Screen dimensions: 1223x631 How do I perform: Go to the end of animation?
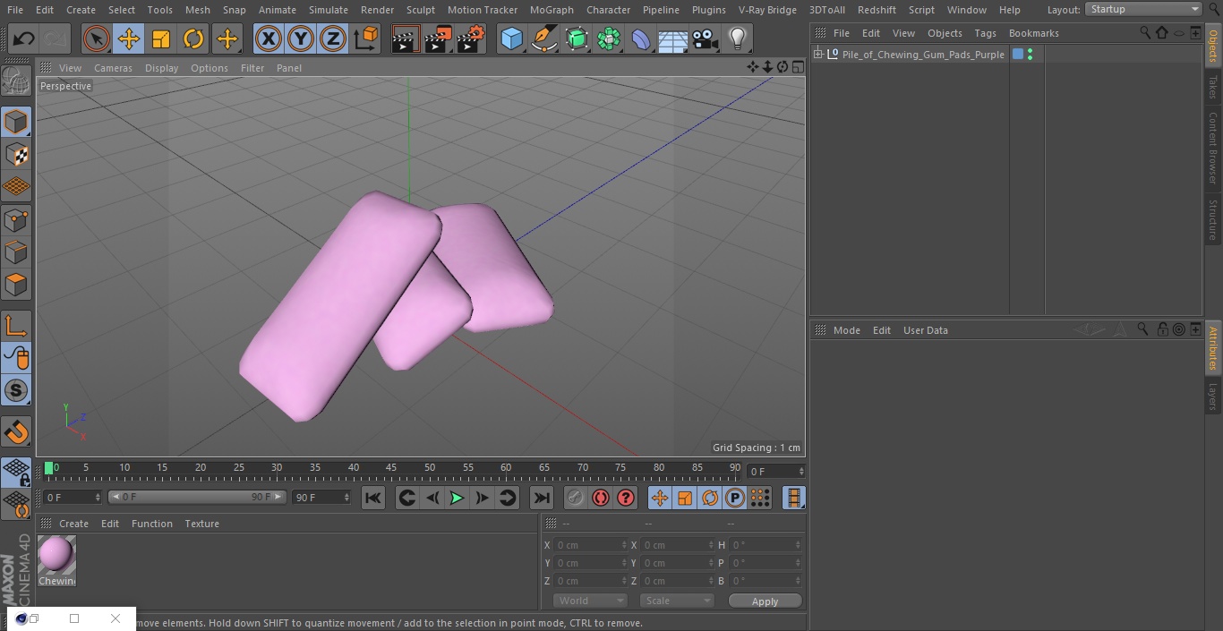point(542,498)
